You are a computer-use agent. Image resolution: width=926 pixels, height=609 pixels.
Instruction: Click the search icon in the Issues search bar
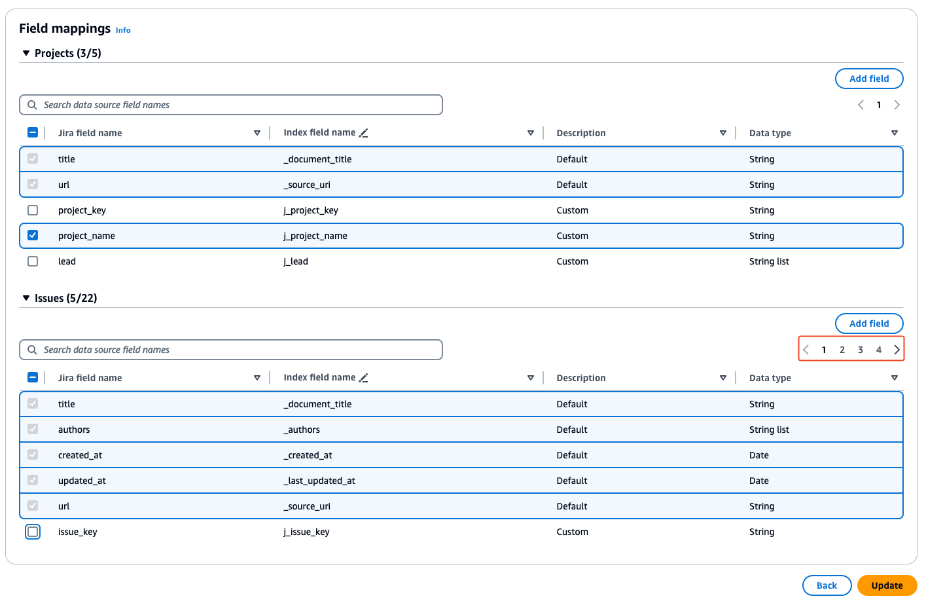coord(32,350)
